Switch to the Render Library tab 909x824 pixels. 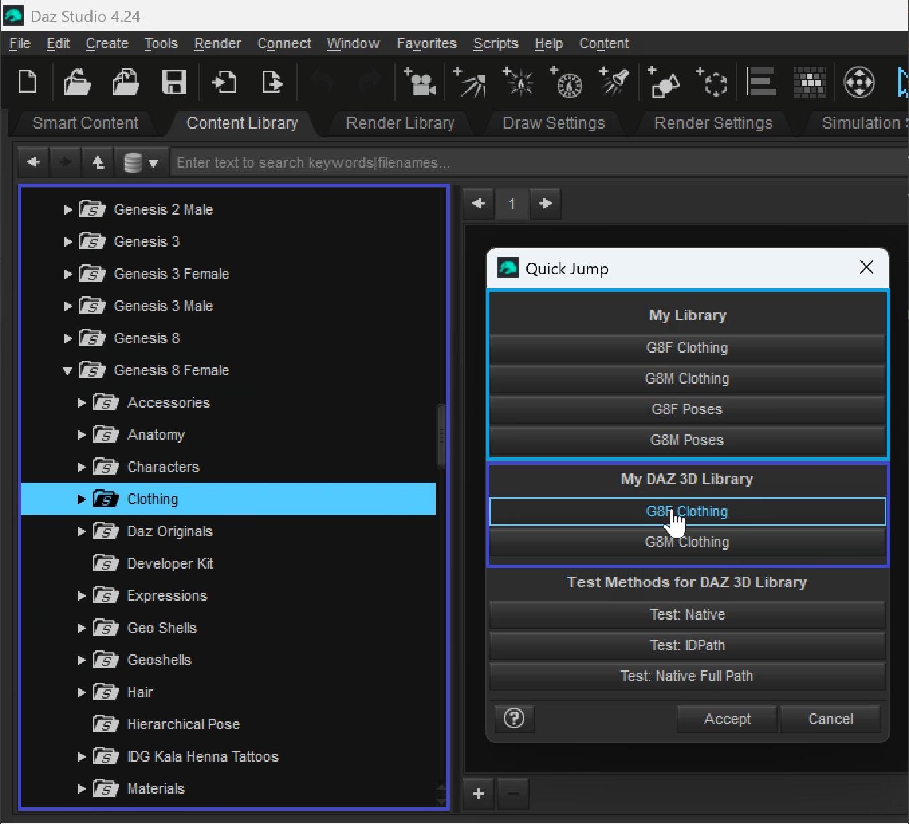(x=400, y=123)
